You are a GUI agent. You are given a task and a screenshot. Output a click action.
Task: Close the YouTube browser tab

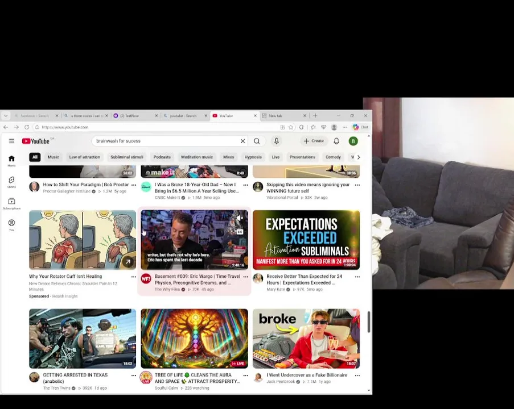click(256, 116)
